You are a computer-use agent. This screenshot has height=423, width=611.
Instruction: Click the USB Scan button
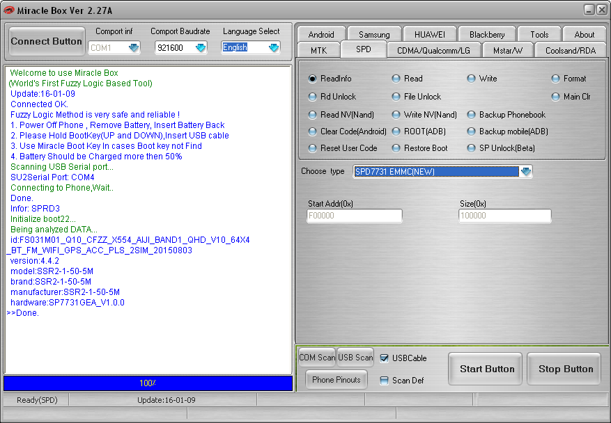(x=355, y=357)
